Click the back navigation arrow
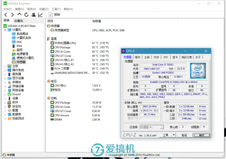The width and height of the screenshot is (226, 159). click(6, 15)
